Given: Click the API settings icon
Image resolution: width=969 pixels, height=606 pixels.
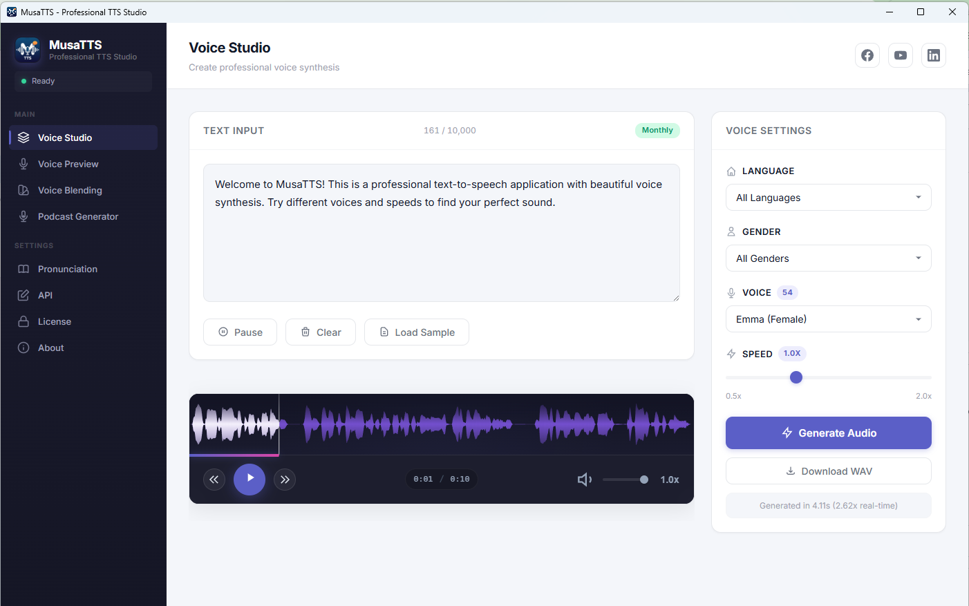Looking at the screenshot, I should point(22,295).
